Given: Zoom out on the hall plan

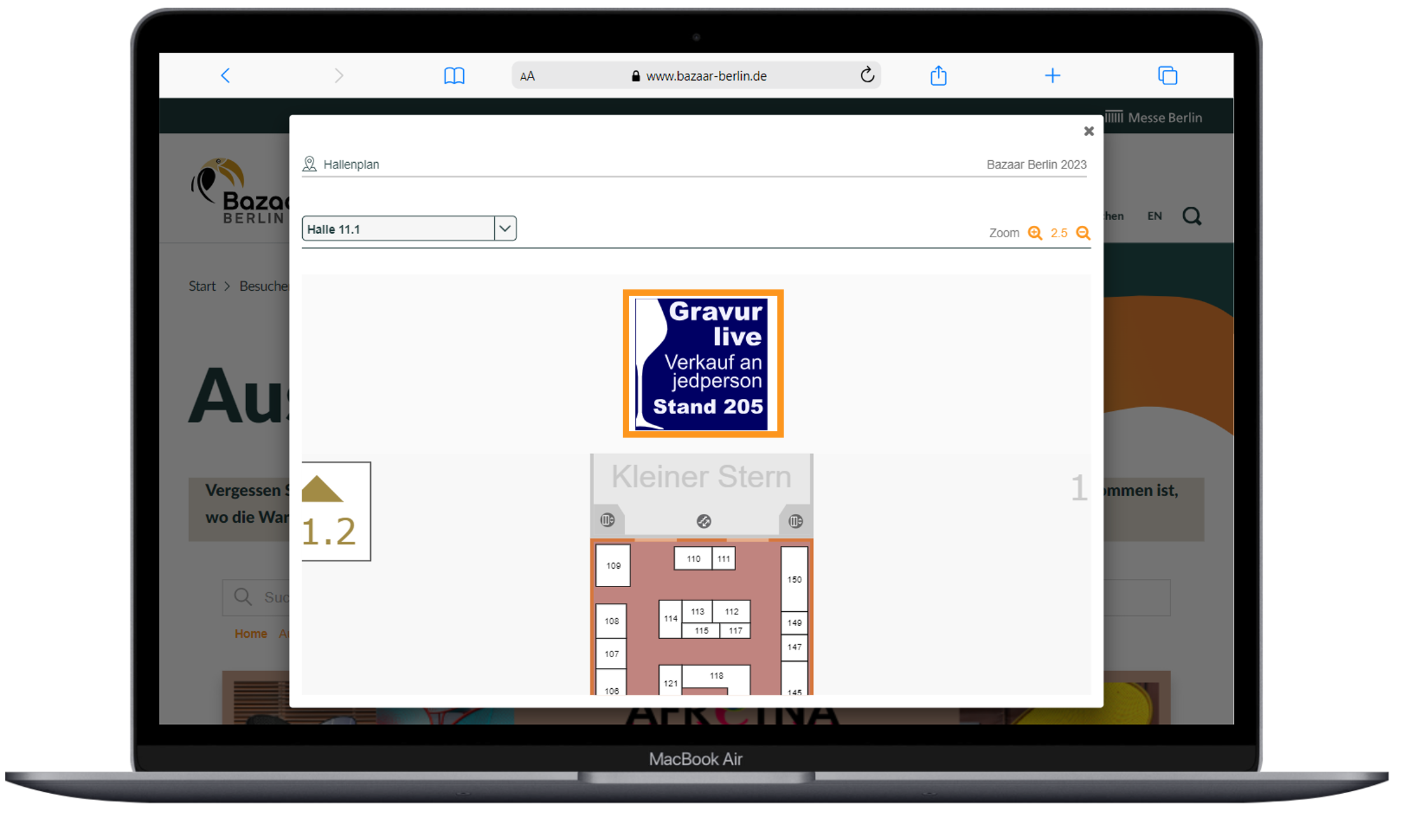Looking at the screenshot, I should [x=1083, y=233].
